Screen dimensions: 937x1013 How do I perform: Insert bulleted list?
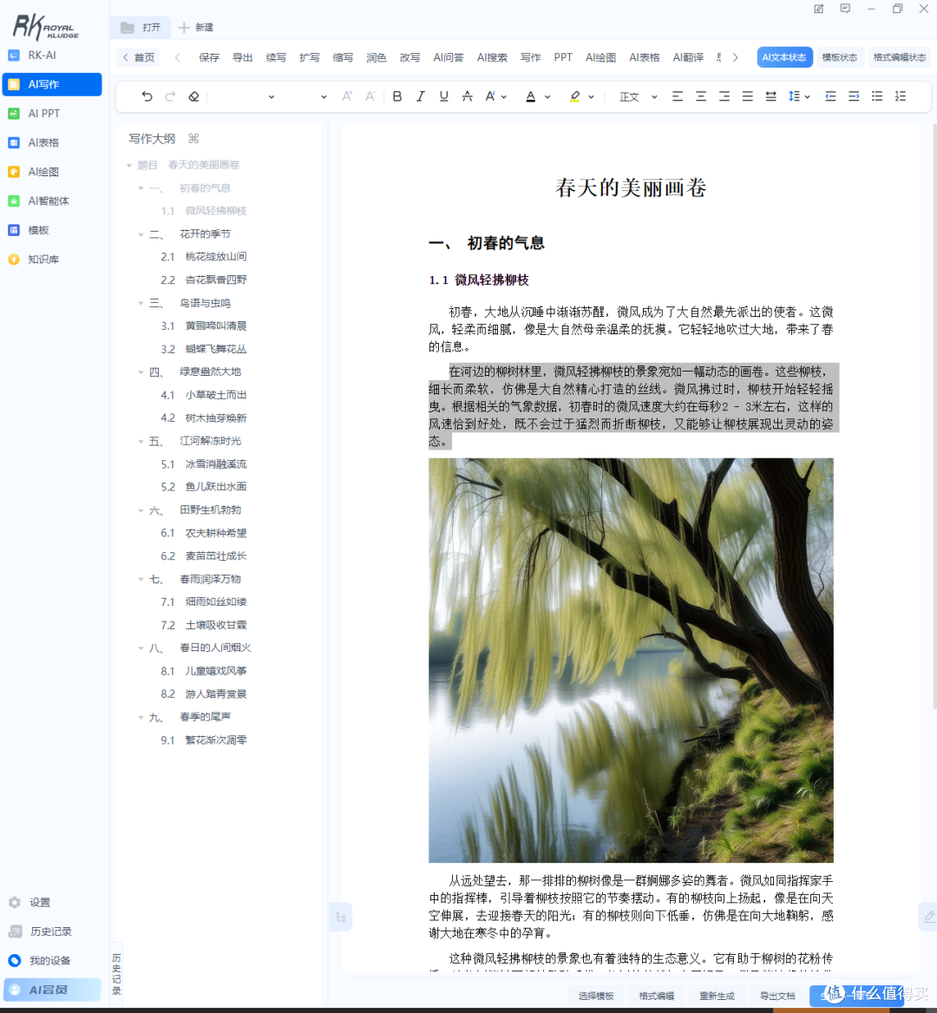(x=877, y=96)
